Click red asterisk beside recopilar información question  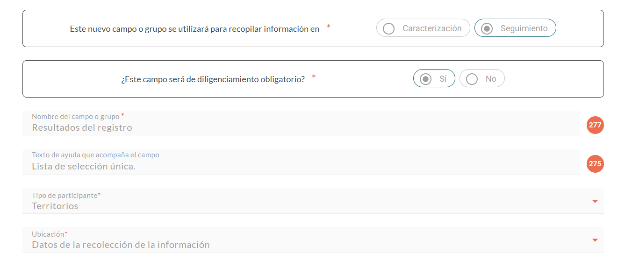[329, 27]
